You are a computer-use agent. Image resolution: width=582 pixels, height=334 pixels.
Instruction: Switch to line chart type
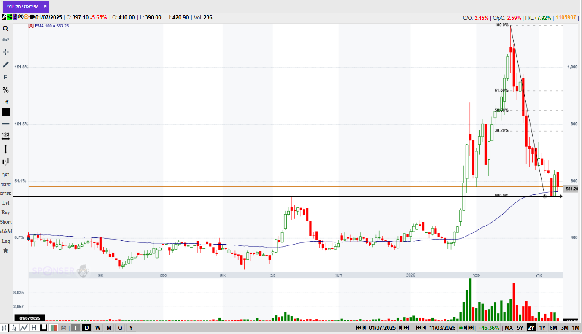point(24,328)
